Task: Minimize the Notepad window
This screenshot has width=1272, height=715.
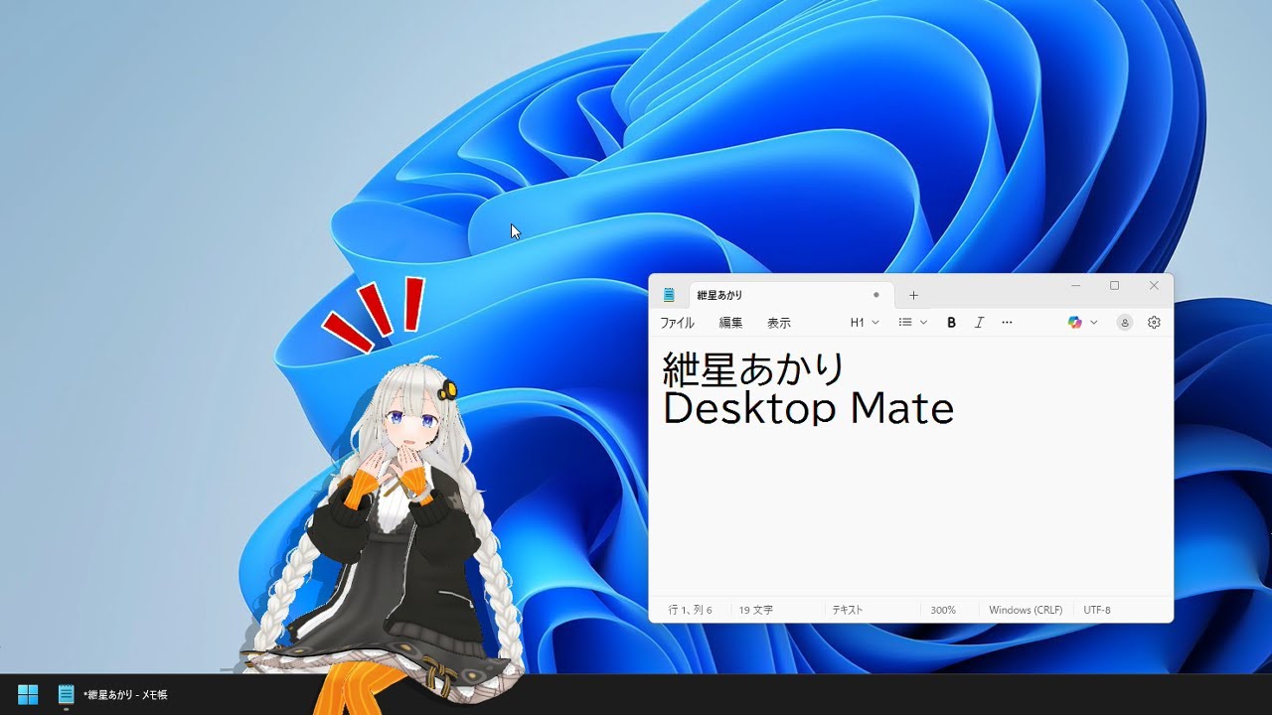Action: 1075,286
